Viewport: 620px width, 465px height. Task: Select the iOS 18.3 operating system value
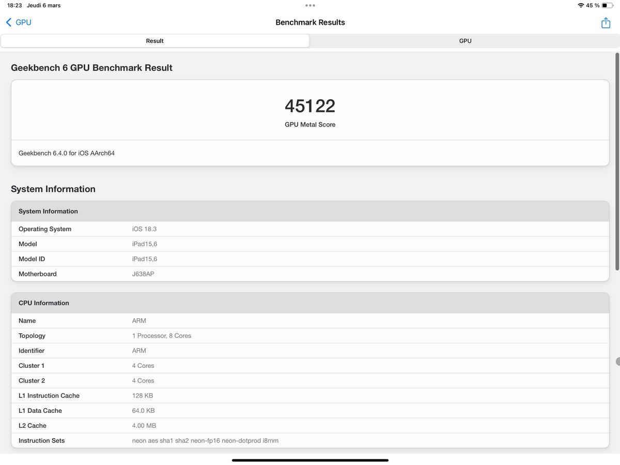click(144, 229)
